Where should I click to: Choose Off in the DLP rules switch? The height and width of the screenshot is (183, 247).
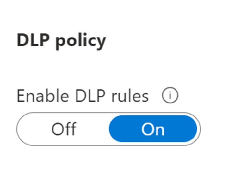pos(64,129)
